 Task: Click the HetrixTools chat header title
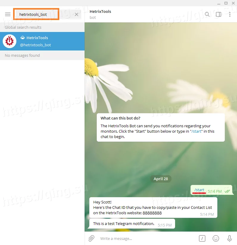pos(100,11)
